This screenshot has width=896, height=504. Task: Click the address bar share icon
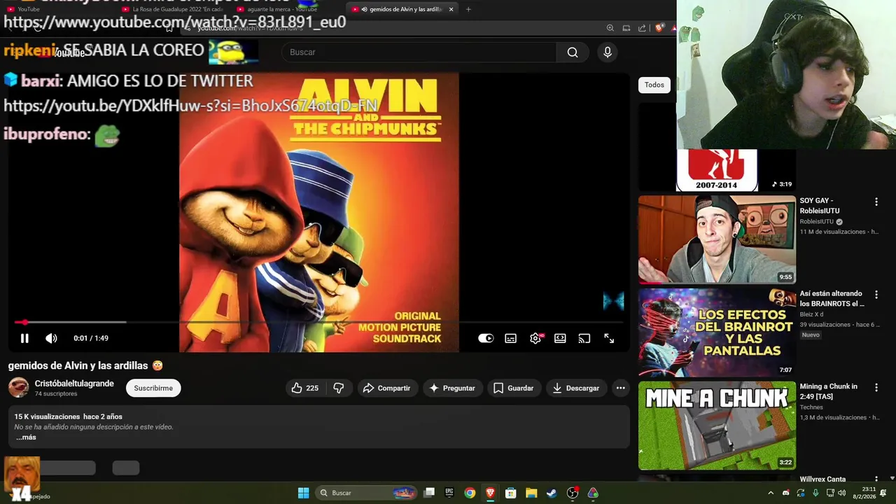pyautogui.click(x=642, y=28)
